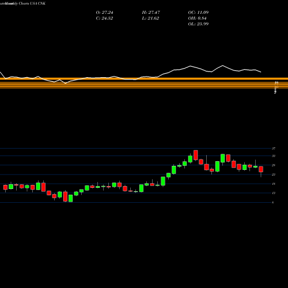This screenshot has width=288, height=288.
Task: Click price axis label '13'
Action: [x=274, y=193]
